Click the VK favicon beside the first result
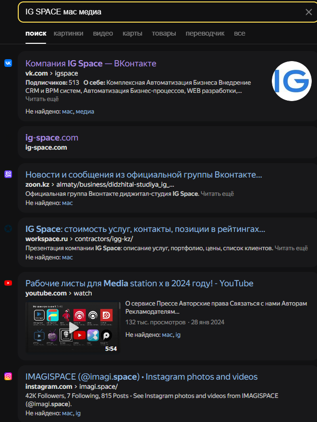Viewport: 317px width, 422px height. coord(8,63)
